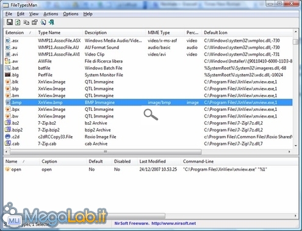302x231 pixels.
Task: Click the Exit toolbar icon
Action: click(51, 22)
